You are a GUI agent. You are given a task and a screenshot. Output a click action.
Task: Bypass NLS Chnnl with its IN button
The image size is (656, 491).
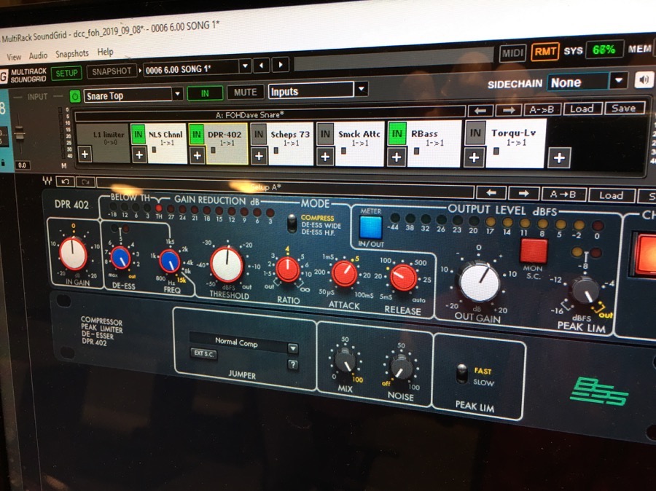pos(138,135)
